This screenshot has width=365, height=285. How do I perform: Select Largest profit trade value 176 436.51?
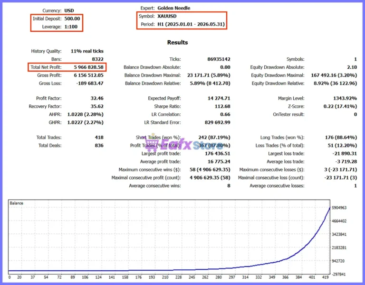217,154
